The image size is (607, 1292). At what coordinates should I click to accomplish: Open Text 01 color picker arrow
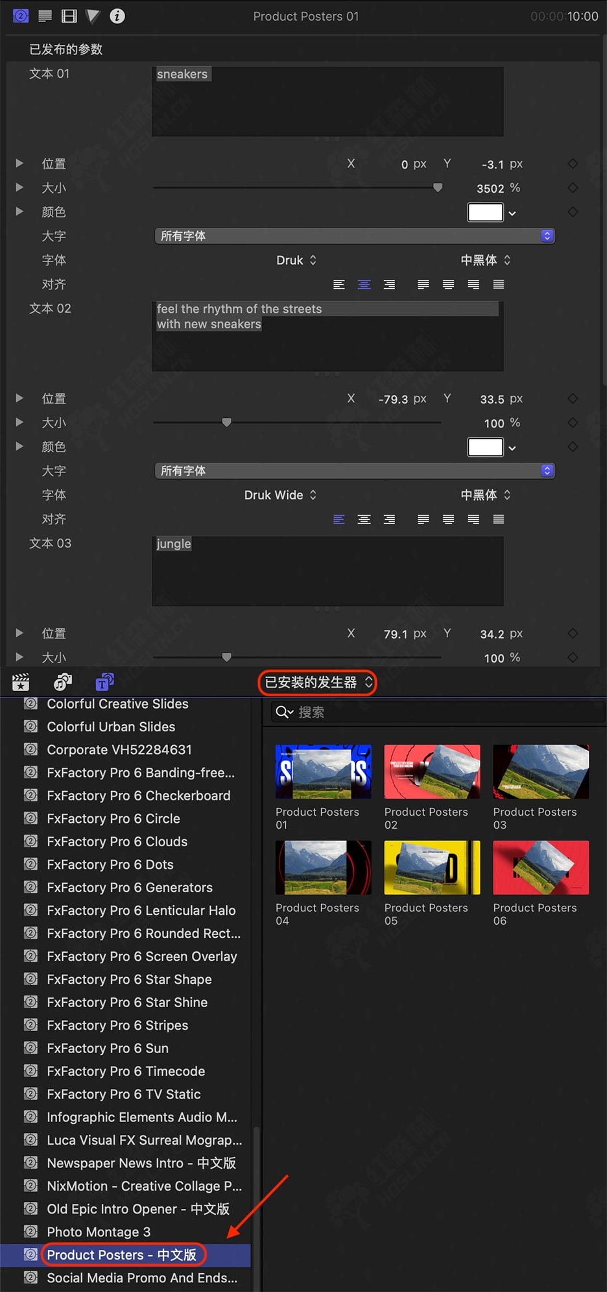[512, 213]
